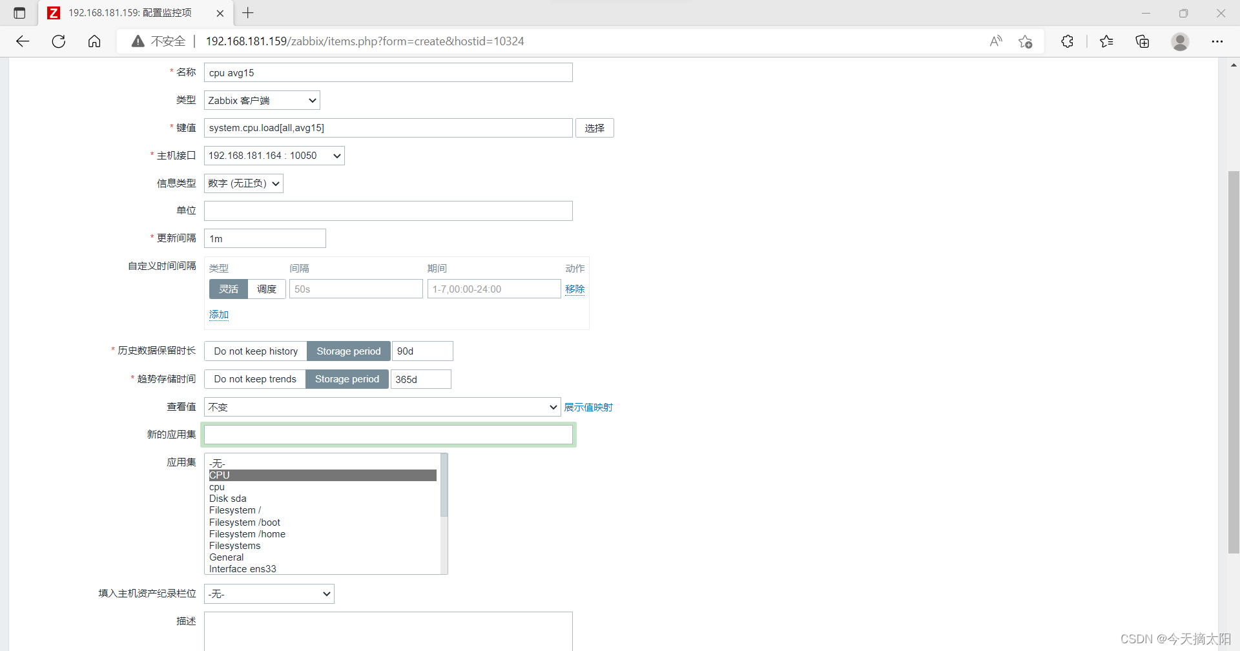Image resolution: width=1240 pixels, height=651 pixels.
Task: Select Filesystem /boot in 应用集 list
Action: [x=323, y=522]
